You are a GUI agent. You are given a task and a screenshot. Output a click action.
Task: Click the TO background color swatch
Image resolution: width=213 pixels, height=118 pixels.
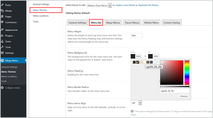pyautogui.click(x=150, y=56)
